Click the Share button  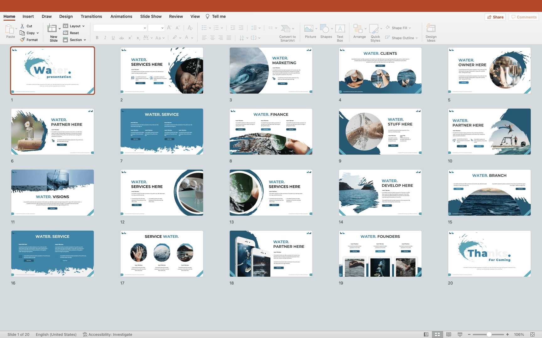point(495,17)
